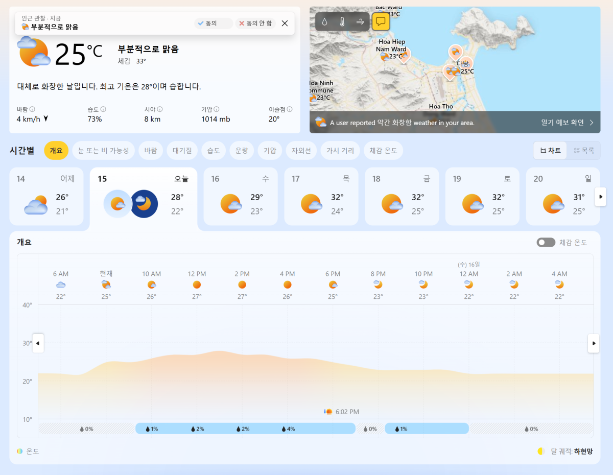Click the info icon next to 시야

click(160, 109)
